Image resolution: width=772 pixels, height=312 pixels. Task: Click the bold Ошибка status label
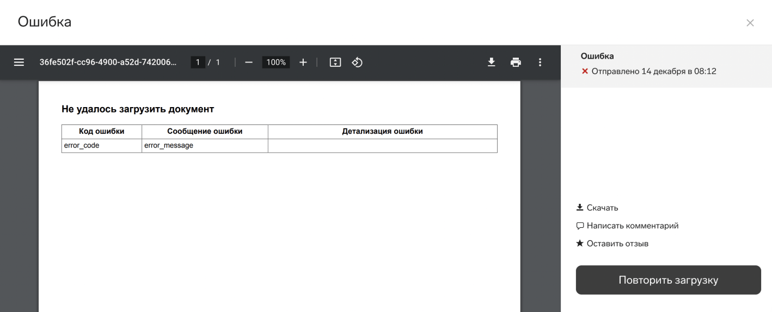[597, 55]
